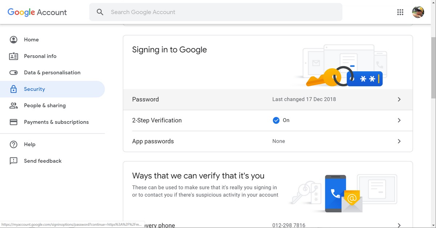Open the App passwords setting
The image size is (436, 228).
[153, 141]
